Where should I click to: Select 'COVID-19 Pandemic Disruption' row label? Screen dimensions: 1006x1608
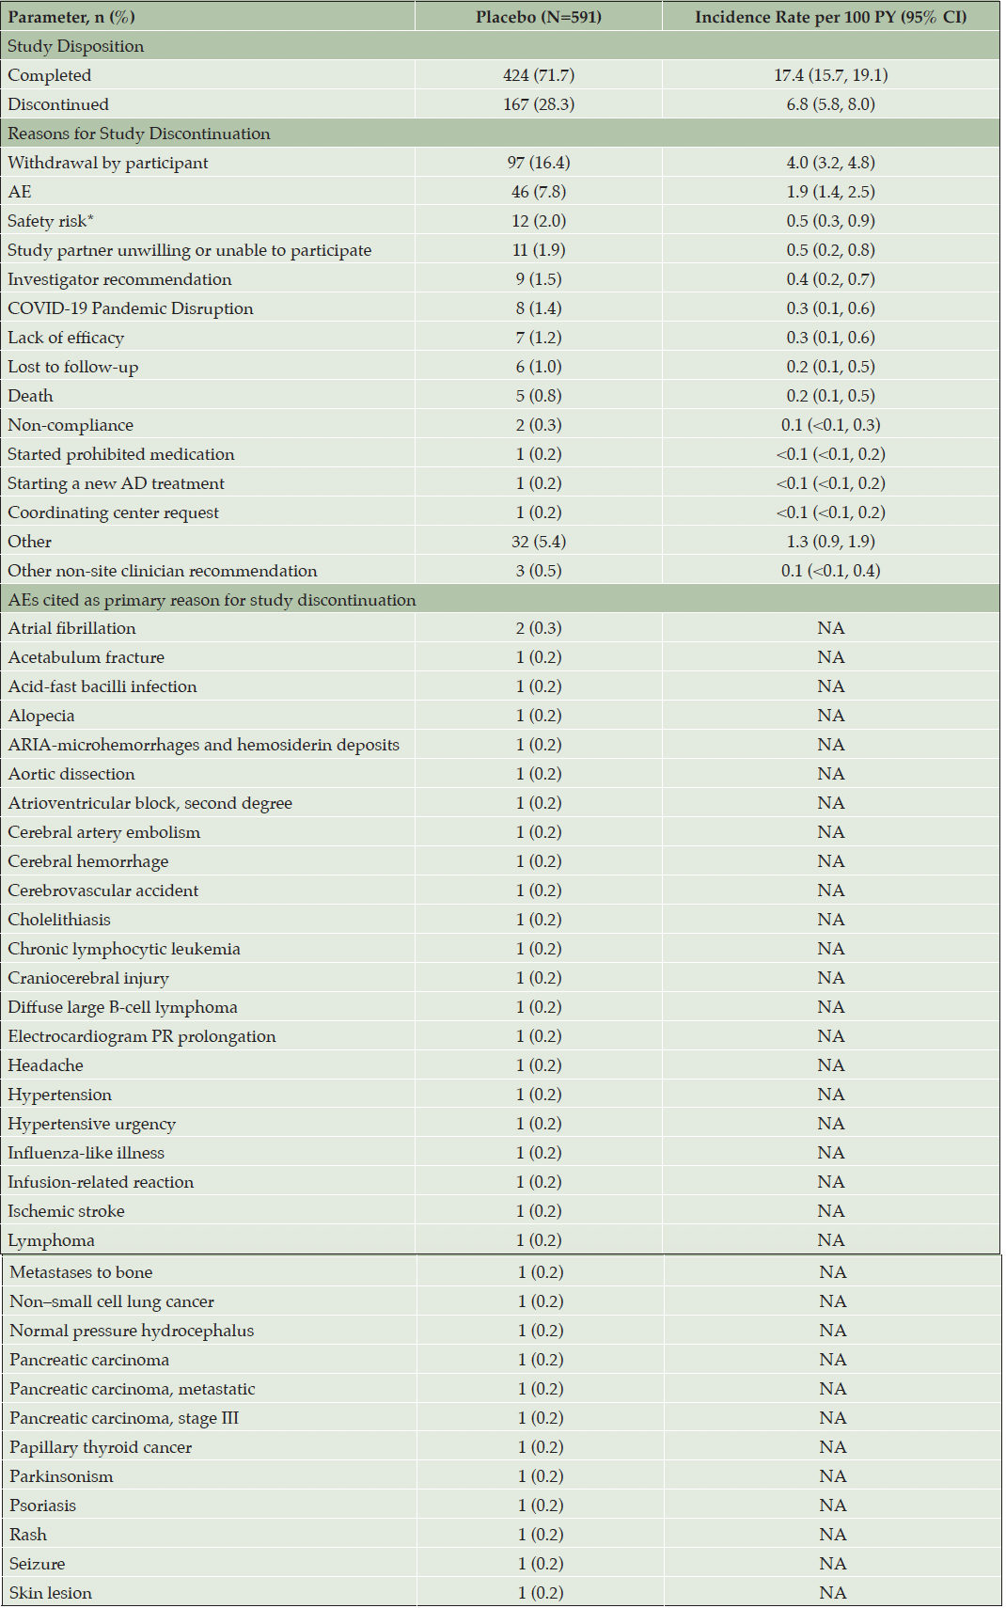point(131,308)
